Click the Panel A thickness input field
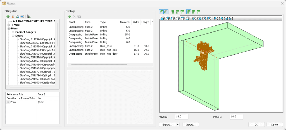286x130 pixels. (x=182, y=117)
